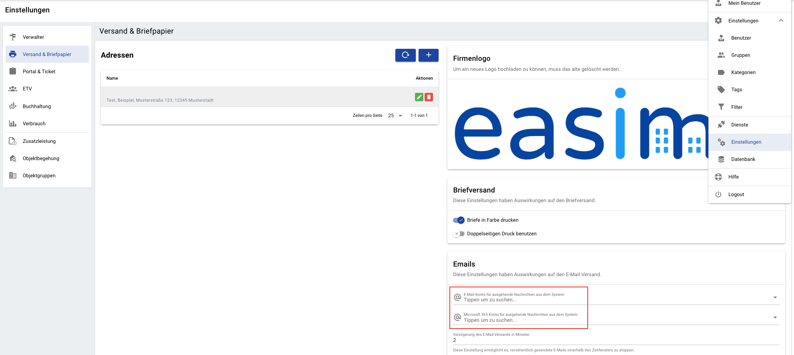This screenshot has width=794, height=355.
Task: Click the Objektgruppen building icon
Action: [x=13, y=175]
